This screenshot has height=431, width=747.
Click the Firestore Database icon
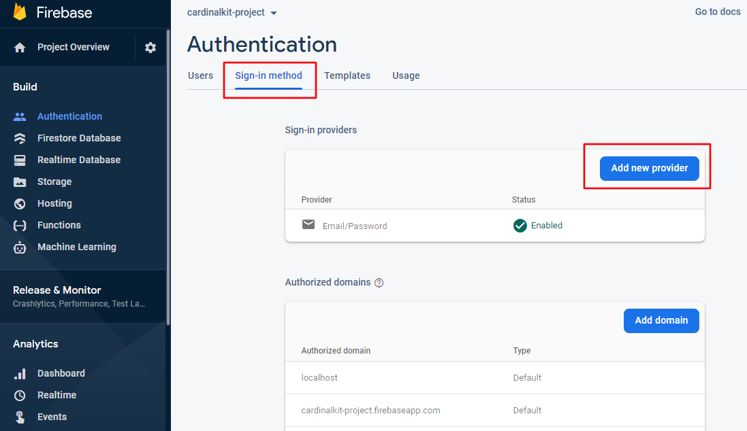(x=20, y=138)
